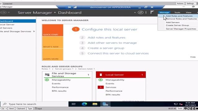Open BPA results in Local Server tile

113,95
